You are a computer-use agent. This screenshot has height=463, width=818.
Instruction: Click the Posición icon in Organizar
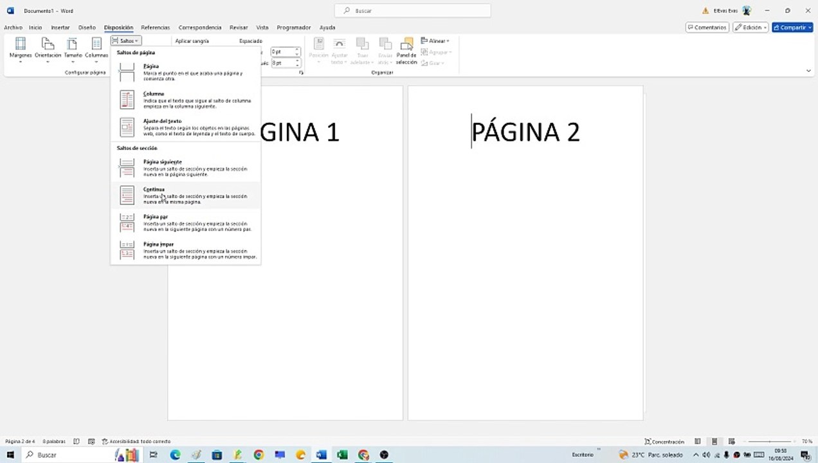318,51
